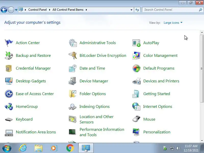Click the Date and Time link text
The width and height of the screenshot is (204, 153).
point(92,68)
